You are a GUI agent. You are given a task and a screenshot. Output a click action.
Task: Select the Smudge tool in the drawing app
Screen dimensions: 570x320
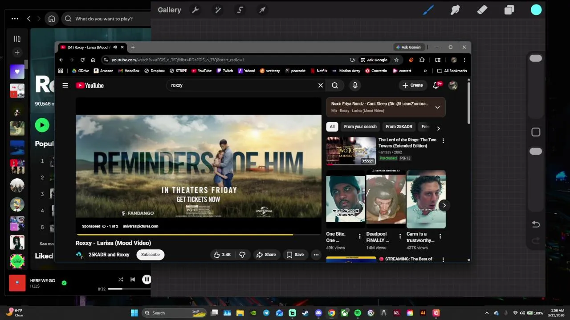tap(455, 10)
